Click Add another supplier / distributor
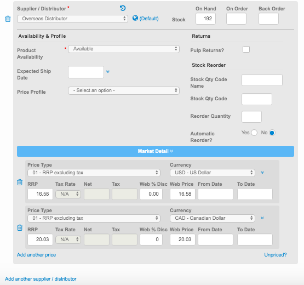 (x=41, y=279)
